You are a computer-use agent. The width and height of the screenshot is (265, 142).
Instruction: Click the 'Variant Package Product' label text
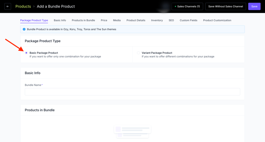(157, 53)
